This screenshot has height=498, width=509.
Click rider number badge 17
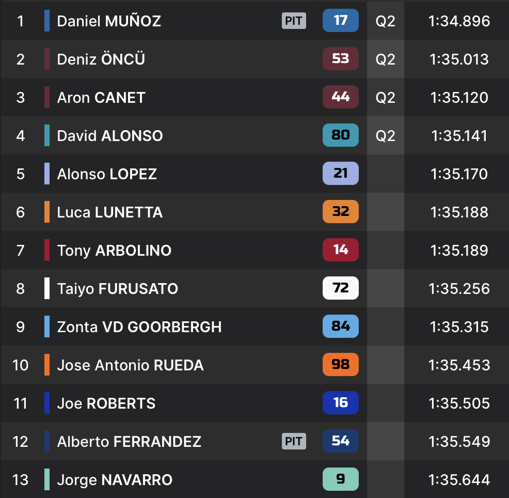340,21
